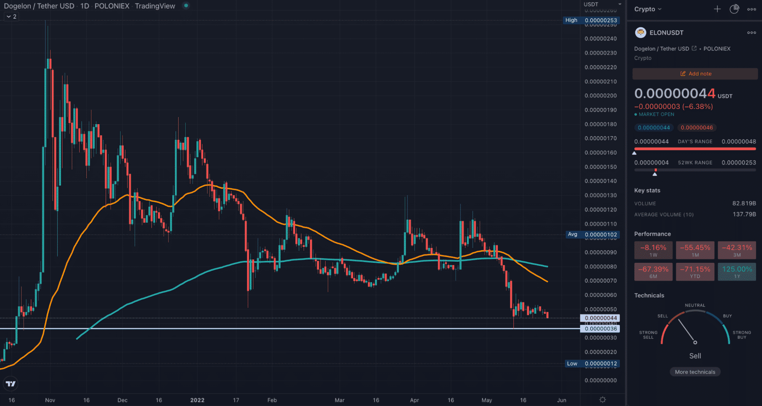
Task: Click the add symbol plus icon
Action: point(717,9)
